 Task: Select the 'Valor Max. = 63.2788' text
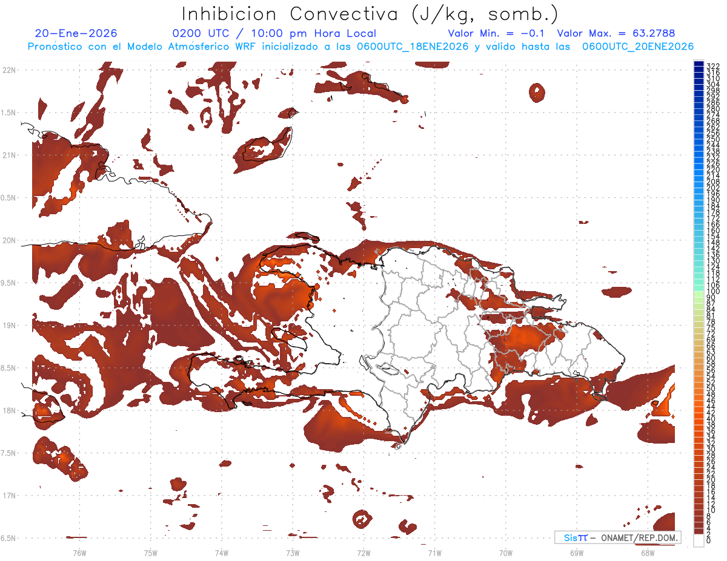point(616,34)
